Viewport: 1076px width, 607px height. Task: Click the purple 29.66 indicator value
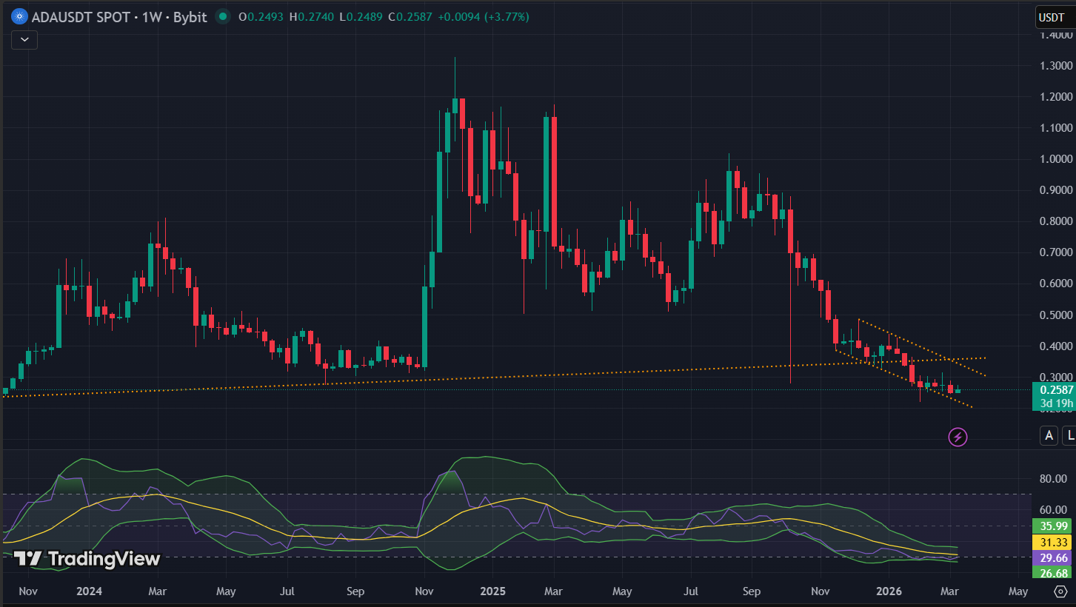click(x=1054, y=557)
